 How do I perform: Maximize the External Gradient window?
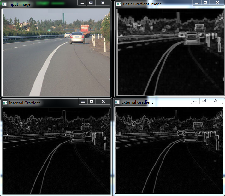coord(204,101)
